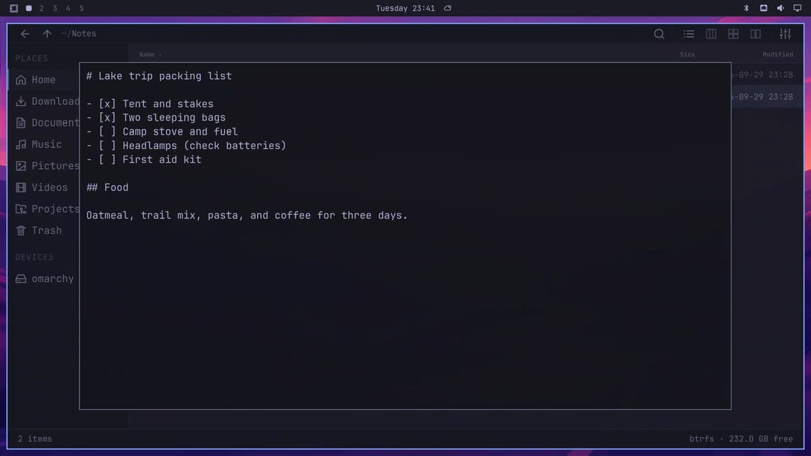
Task: Open the Omarchy menu icon in top bar
Action: point(14,8)
